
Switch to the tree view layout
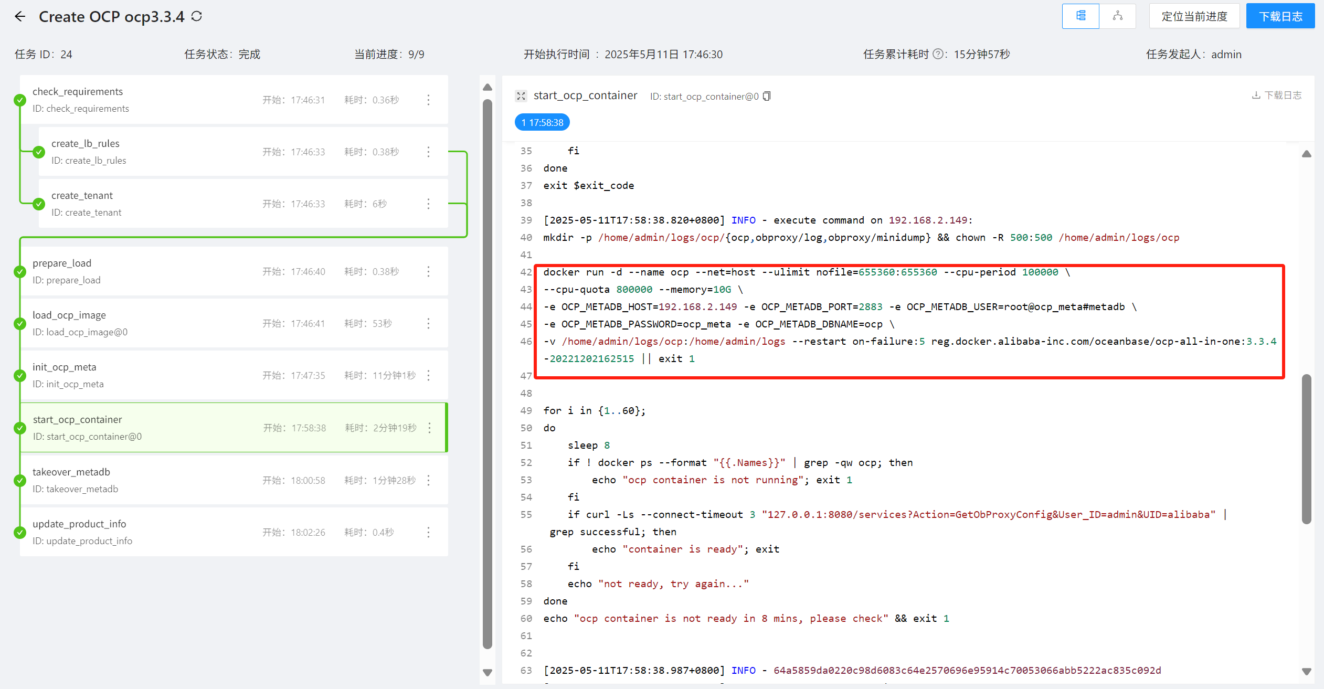1118,16
